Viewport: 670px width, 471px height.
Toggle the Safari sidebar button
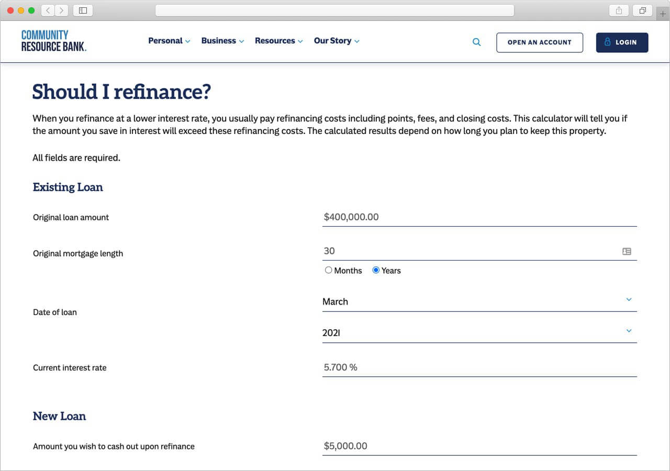(83, 10)
